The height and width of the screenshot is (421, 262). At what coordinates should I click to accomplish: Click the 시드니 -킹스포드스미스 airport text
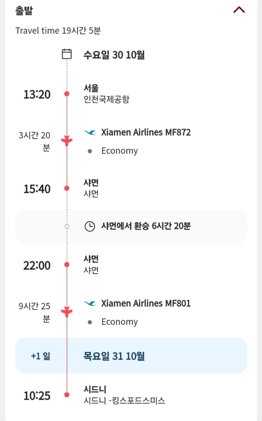pos(124,401)
